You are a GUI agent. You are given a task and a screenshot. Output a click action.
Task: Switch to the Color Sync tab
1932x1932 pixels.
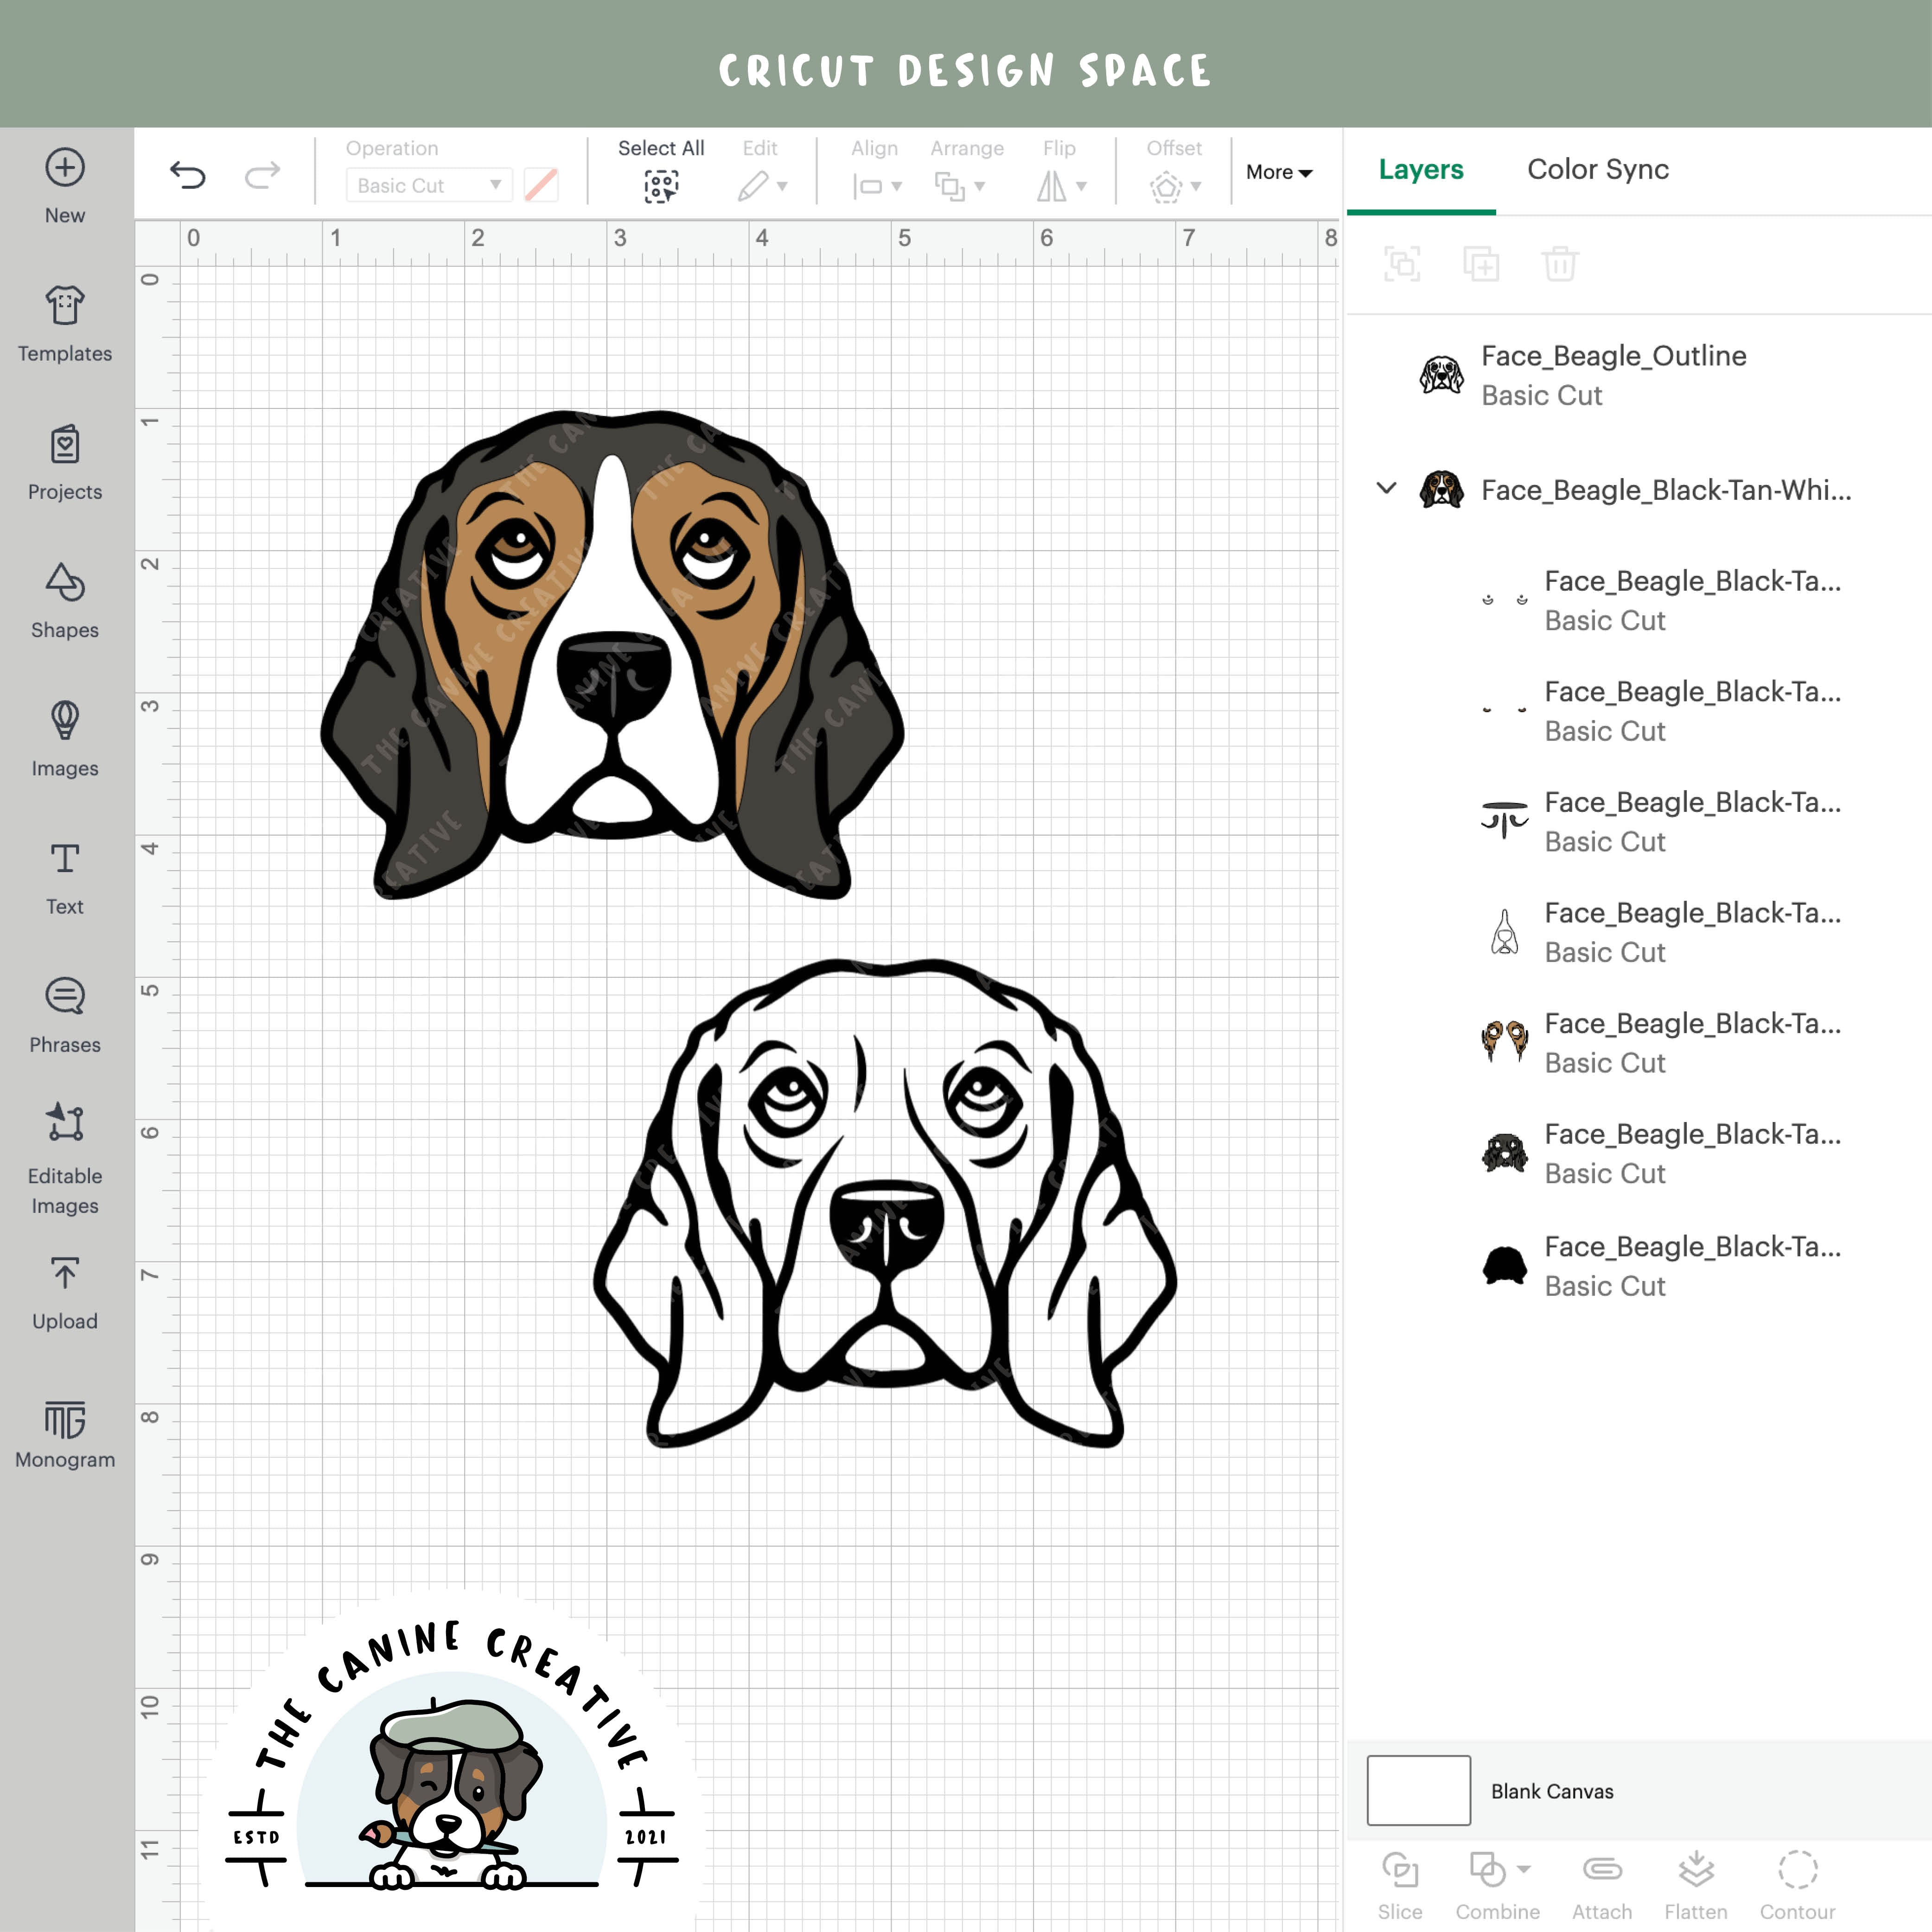click(1597, 170)
